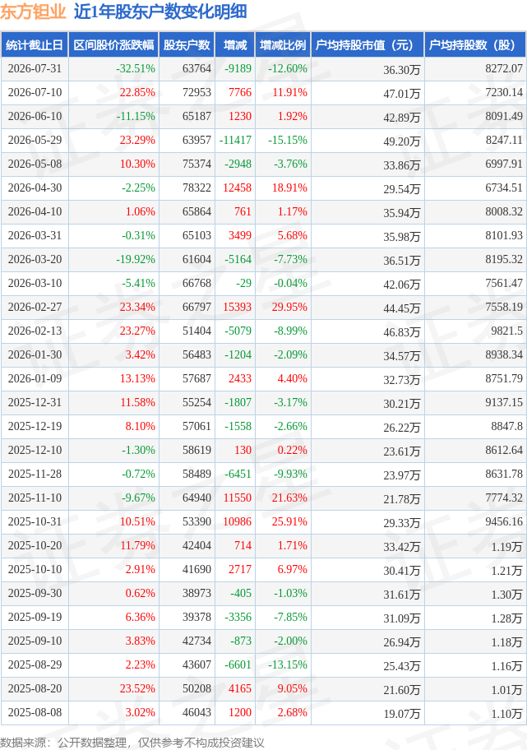Click the 49.20万 holding value cell

(x=402, y=141)
